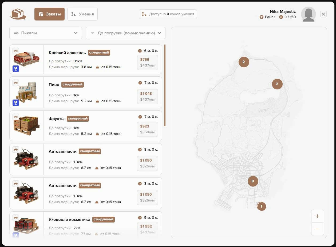Expand the До погрузки sorting dropdown
The height and width of the screenshot is (247, 336).
[125, 33]
